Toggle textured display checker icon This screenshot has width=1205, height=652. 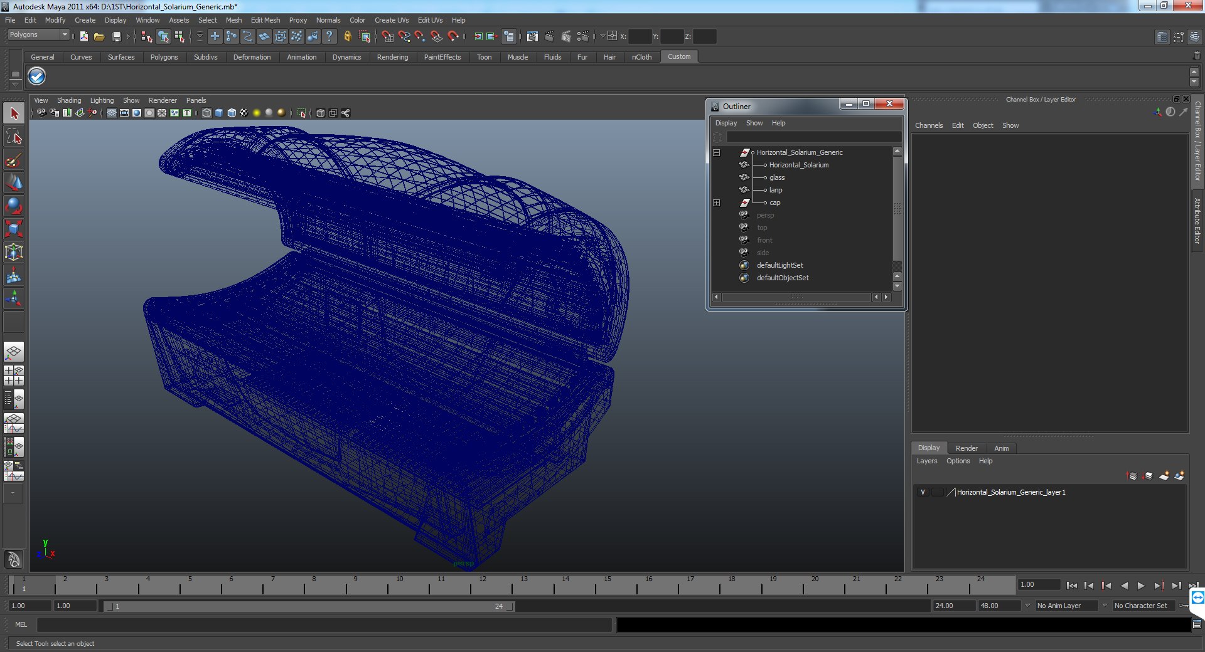(244, 113)
